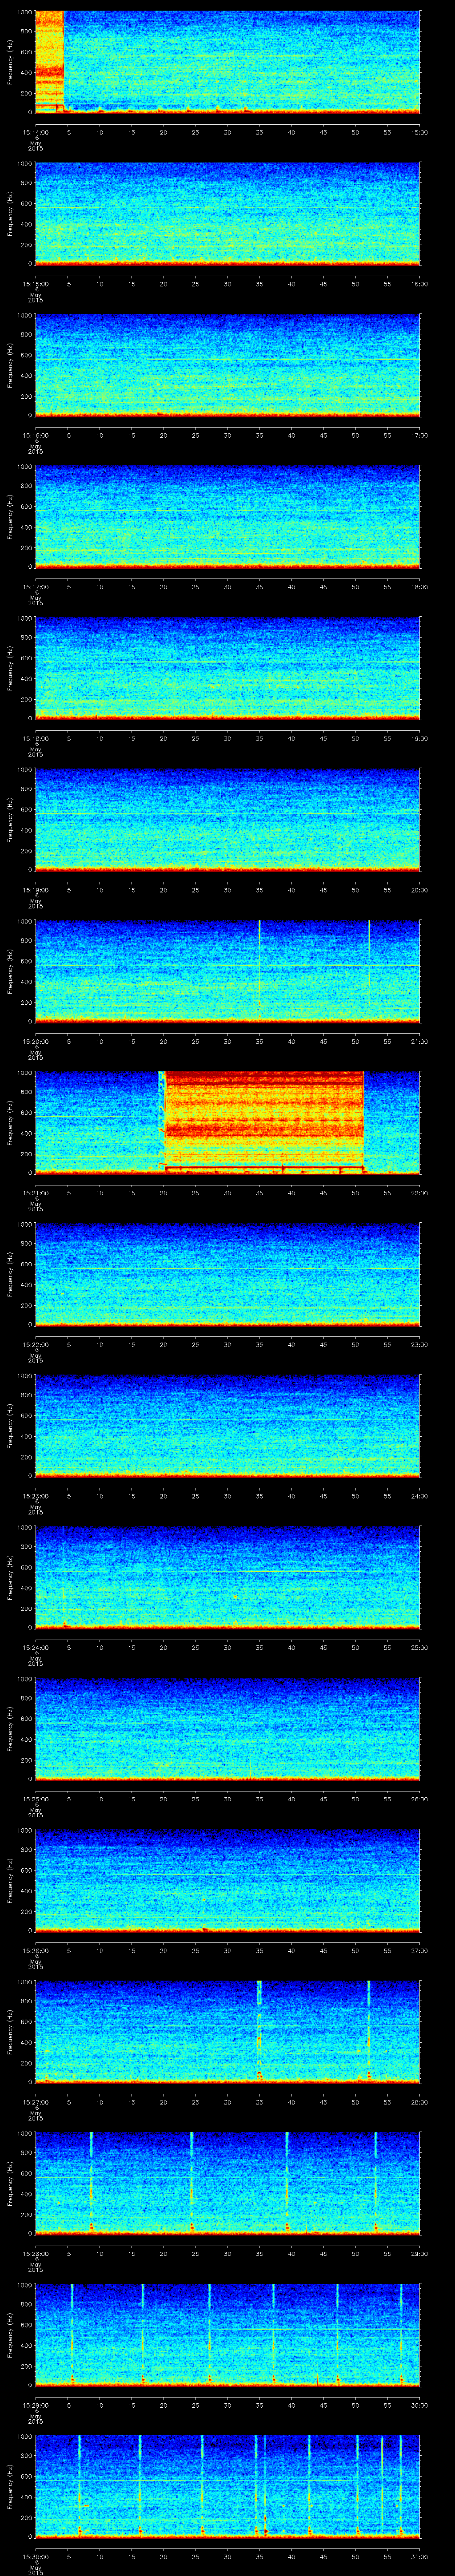The width and height of the screenshot is (455, 2576).
Task: Click the '30:00' end time label
Action: click(x=420, y=2405)
